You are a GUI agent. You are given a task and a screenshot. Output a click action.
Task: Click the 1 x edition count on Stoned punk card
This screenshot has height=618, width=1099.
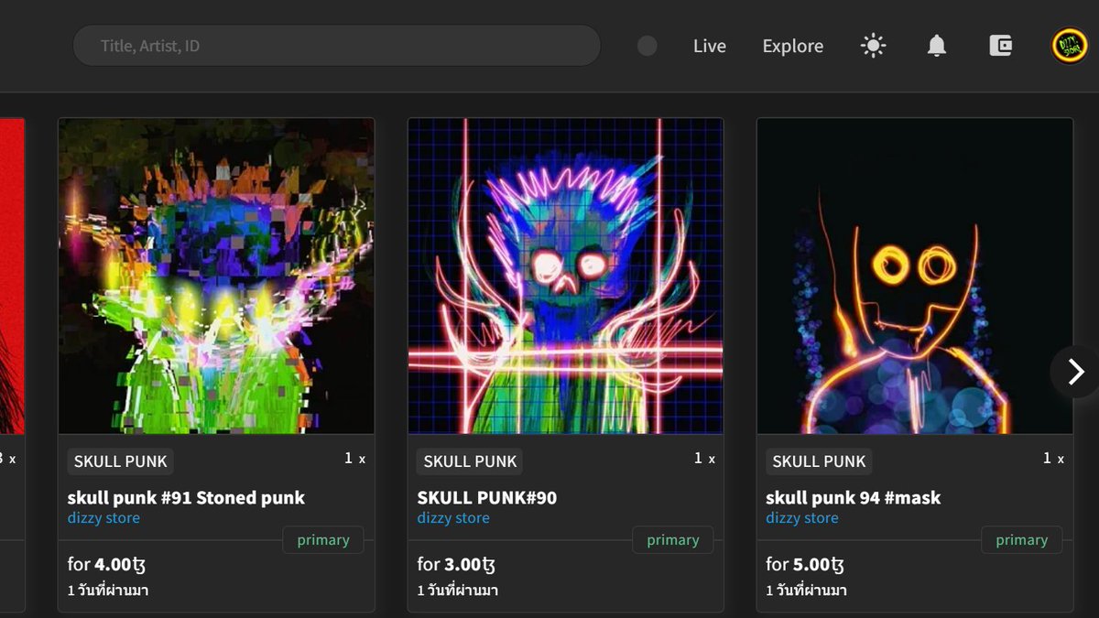coord(354,459)
